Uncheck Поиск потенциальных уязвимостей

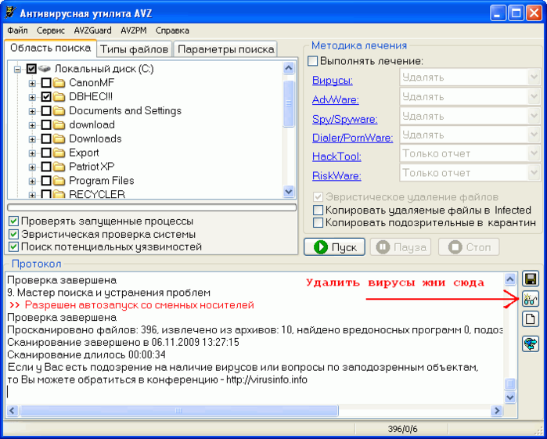(x=13, y=247)
